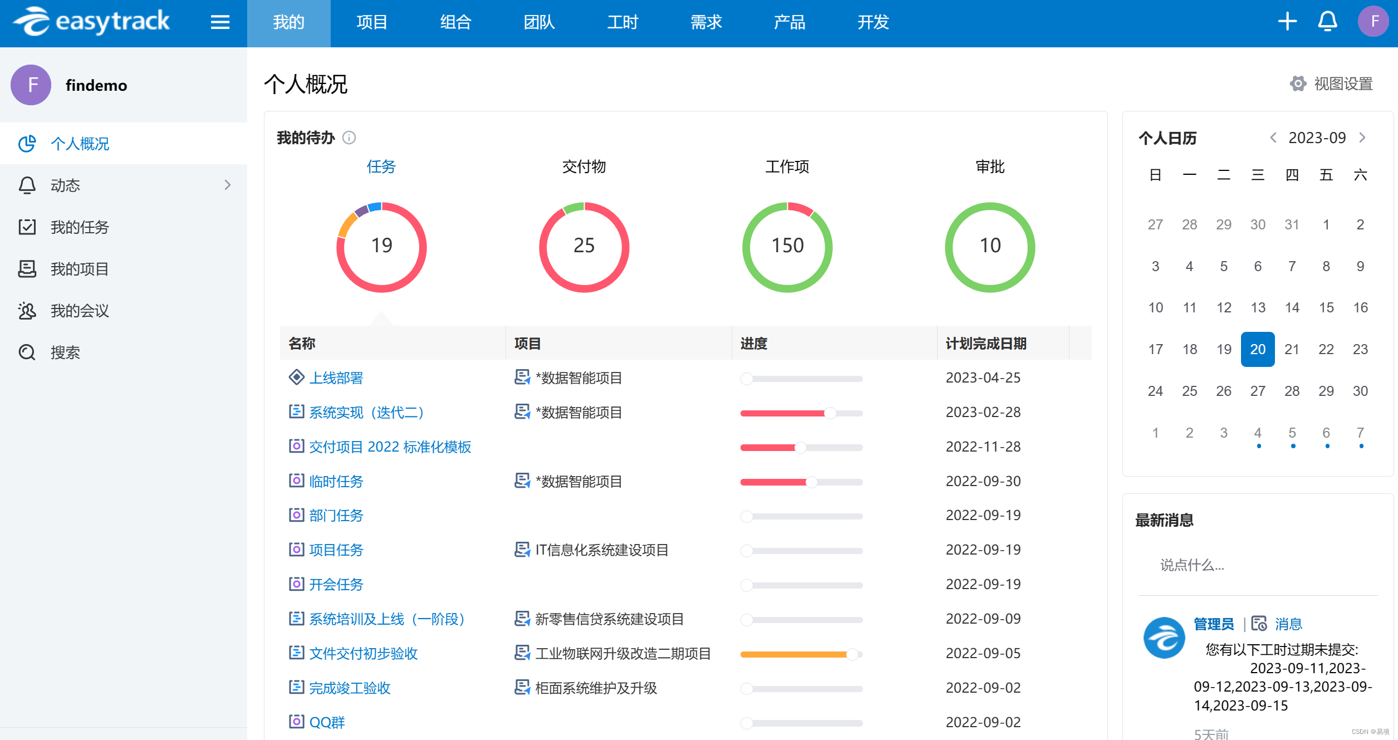The height and width of the screenshot is (740, 1398).
Task: Click the project icon beside IT信息化系统建设项目
Action: pyautogui.click(x=522, y=550)
